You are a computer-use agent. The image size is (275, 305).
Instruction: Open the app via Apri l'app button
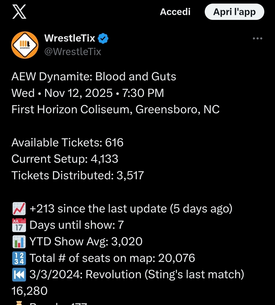coord(235,12)
